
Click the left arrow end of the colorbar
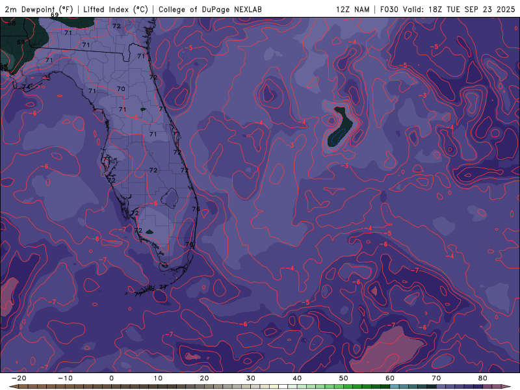click(13, 387)
